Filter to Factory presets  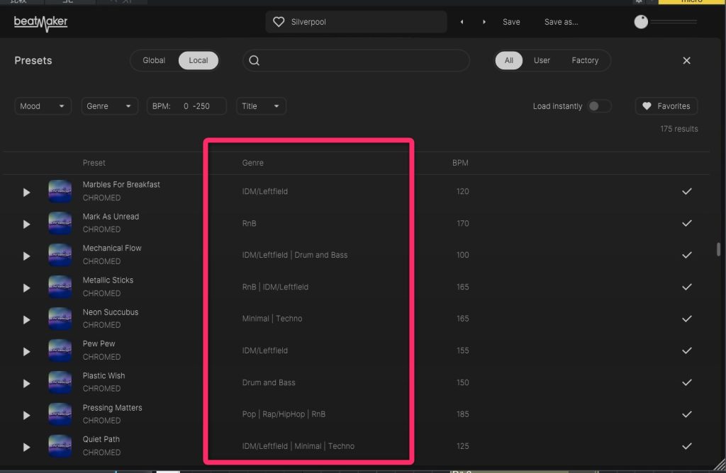[585, 61]
